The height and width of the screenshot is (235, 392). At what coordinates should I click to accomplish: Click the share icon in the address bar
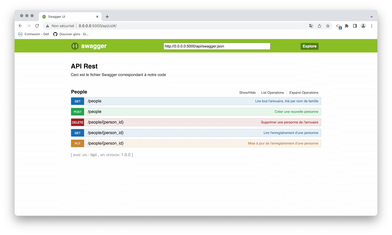(x=319, y=26)
